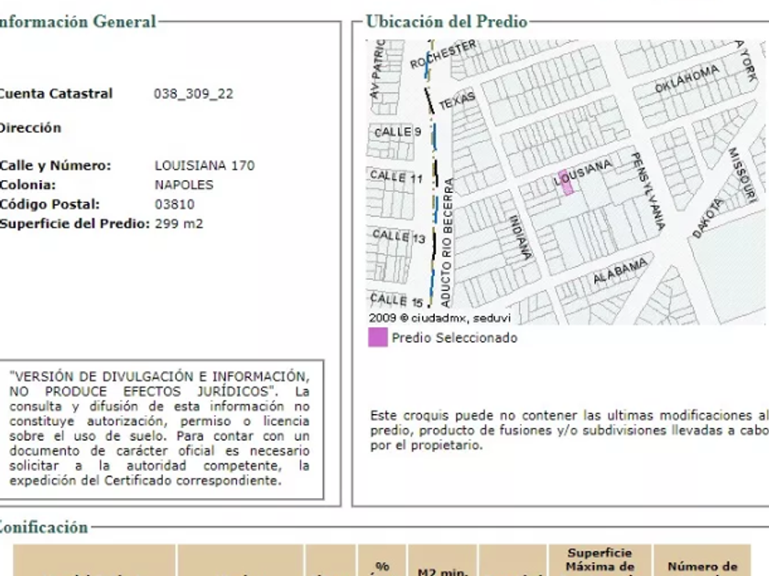Click the legal disclaimer text box
Screen dimensions: 769x576
tap(159, 428)
